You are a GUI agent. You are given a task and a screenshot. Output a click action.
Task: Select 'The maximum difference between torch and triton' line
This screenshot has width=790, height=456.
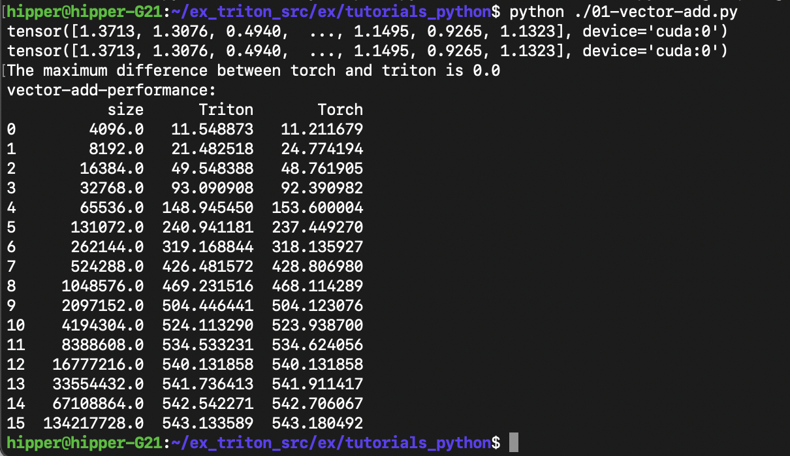click(x=254, y=71)
